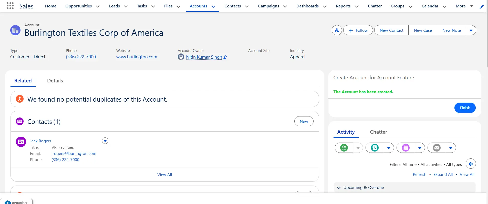The width and height of the screenshot is (488, 204).
Task: Click View All in activity timeline
Action: (x=467, y=174)
